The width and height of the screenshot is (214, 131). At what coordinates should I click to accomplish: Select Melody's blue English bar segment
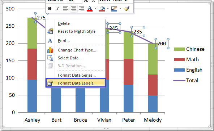tap(153, 104)
